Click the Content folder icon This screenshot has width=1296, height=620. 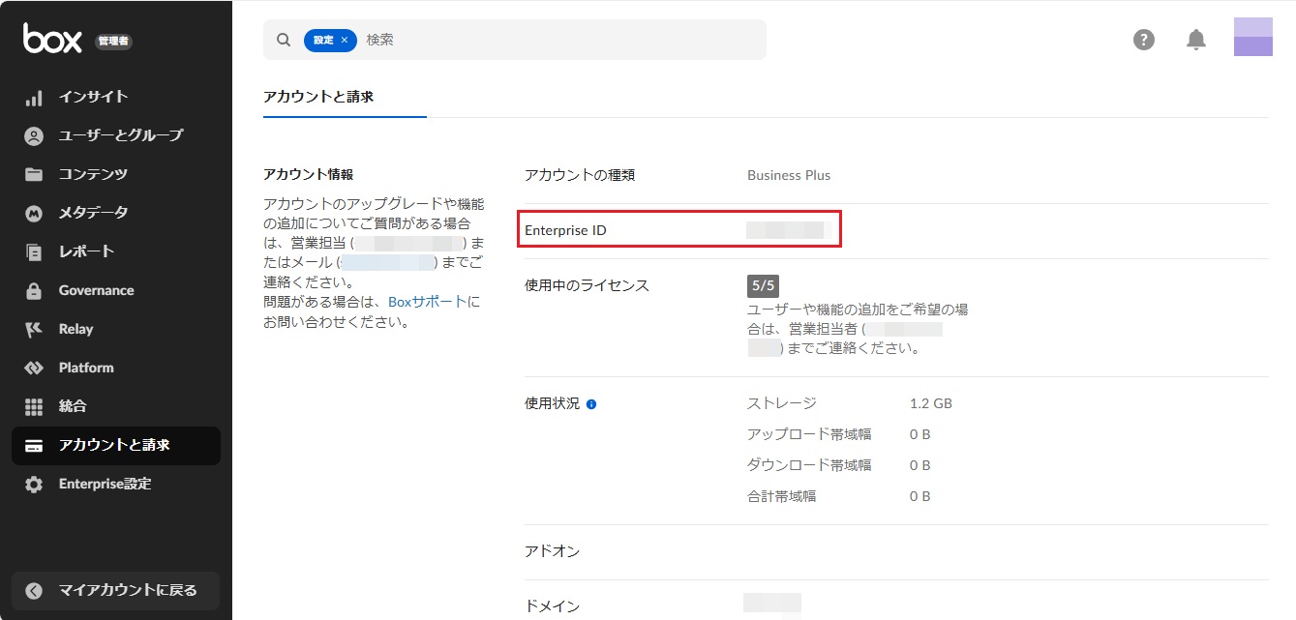pos(34,175)
